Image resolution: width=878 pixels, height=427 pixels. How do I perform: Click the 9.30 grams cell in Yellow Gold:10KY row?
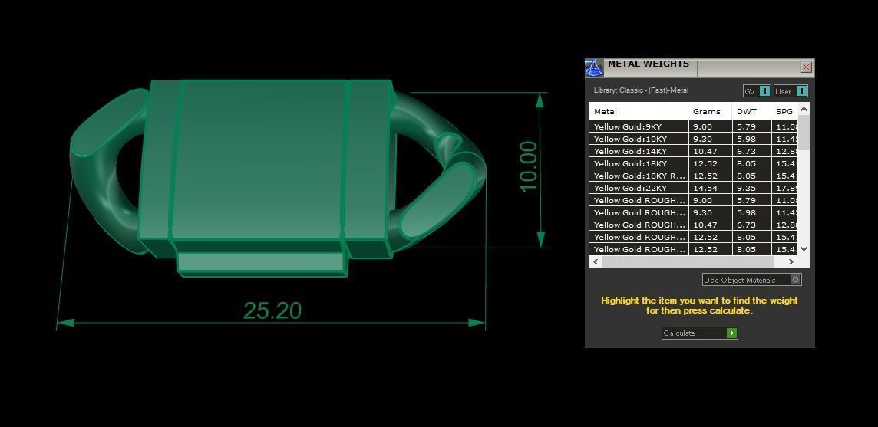point(710,139)
